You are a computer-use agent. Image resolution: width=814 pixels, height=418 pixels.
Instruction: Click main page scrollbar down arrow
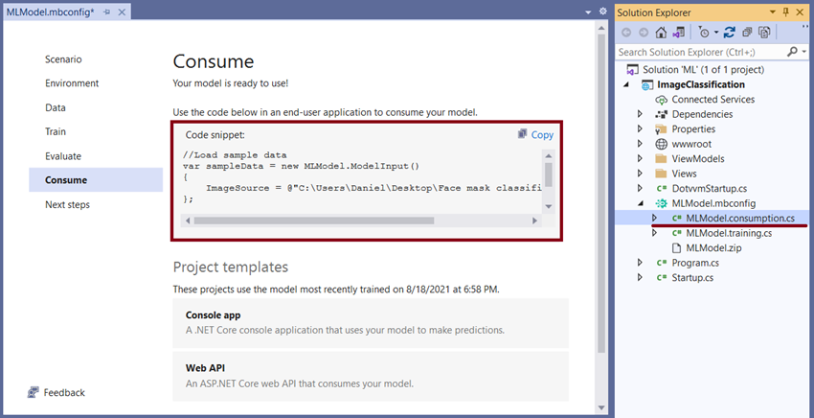[x=601, y=407]
